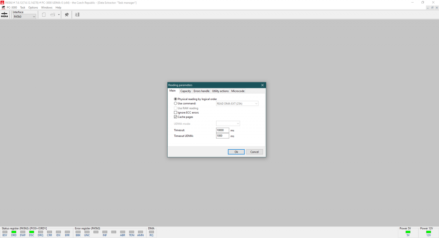Select Physical reading by logical order
The width and height of the screenshot is (439, 238).
tap(175, 99)
